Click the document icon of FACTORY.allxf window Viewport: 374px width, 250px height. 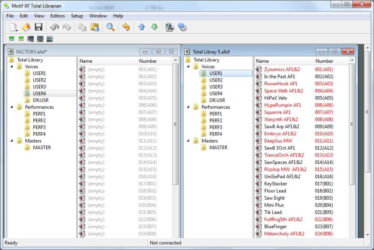[x=11, y=52]
